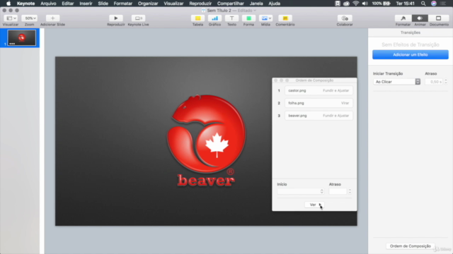453x254 pixels.
Task: Click the Adicionar Slide plus icon
Action: pos(52,18)
